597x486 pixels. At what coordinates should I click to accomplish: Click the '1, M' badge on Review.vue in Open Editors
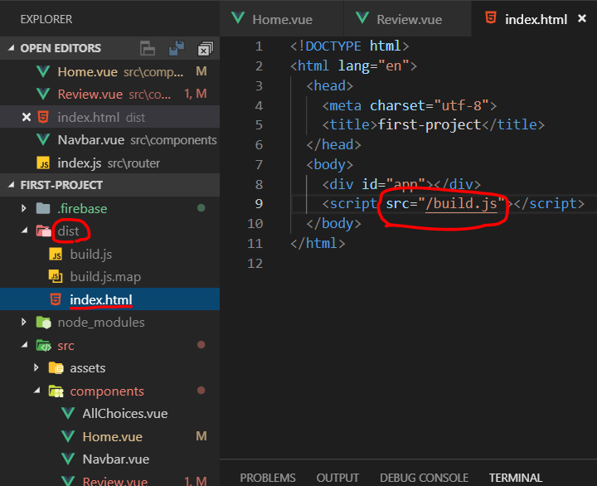click(x=196, y=94)
